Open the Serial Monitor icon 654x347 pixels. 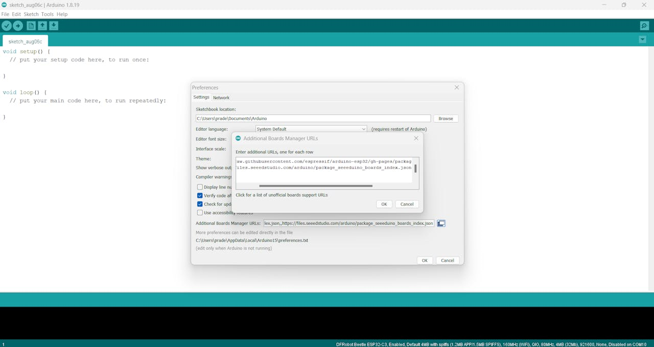coord(644,26)
